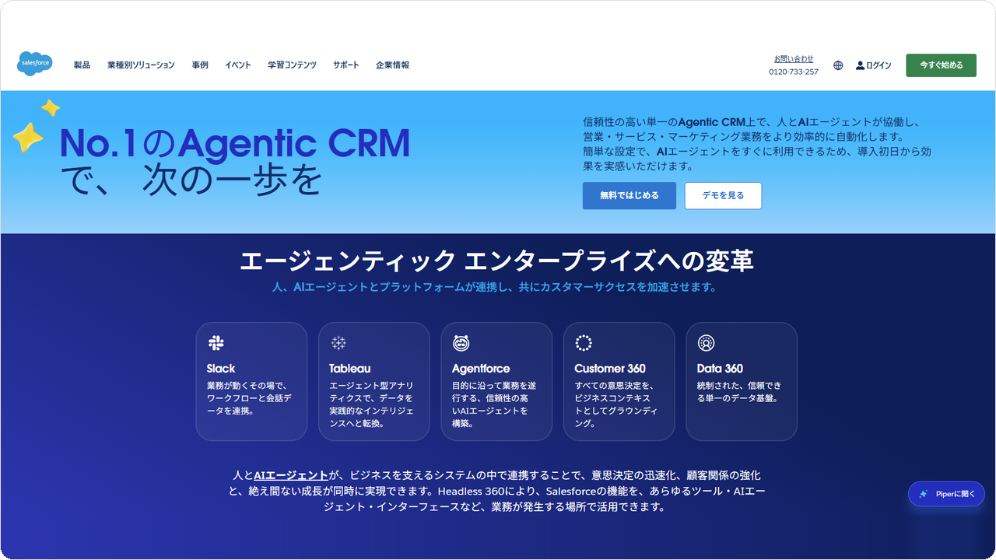Open the イベント menu

coord(238,65)
